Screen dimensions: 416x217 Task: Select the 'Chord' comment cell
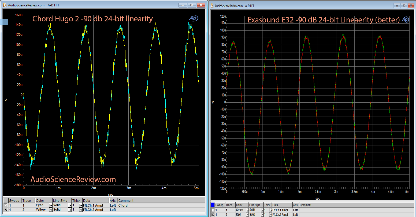click(161, 206)
